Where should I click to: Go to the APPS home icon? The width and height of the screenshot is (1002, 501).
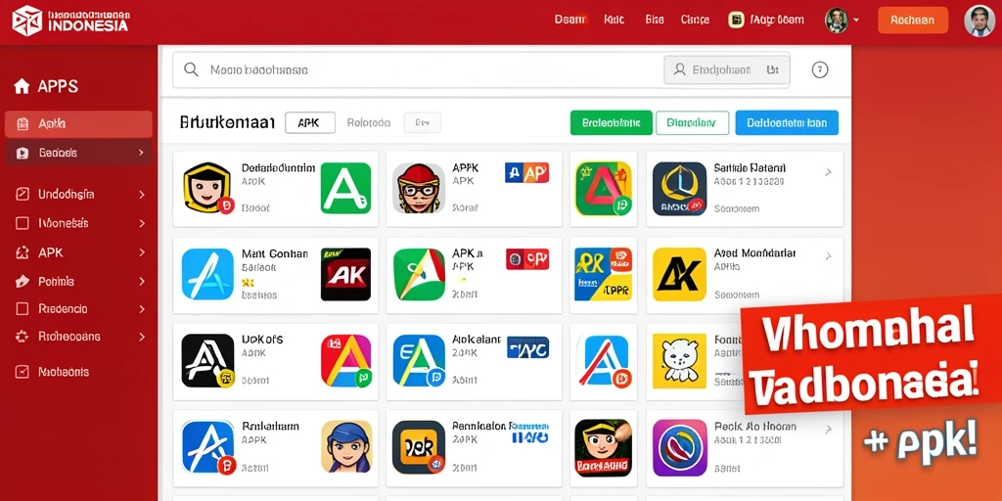pos(22,86)
